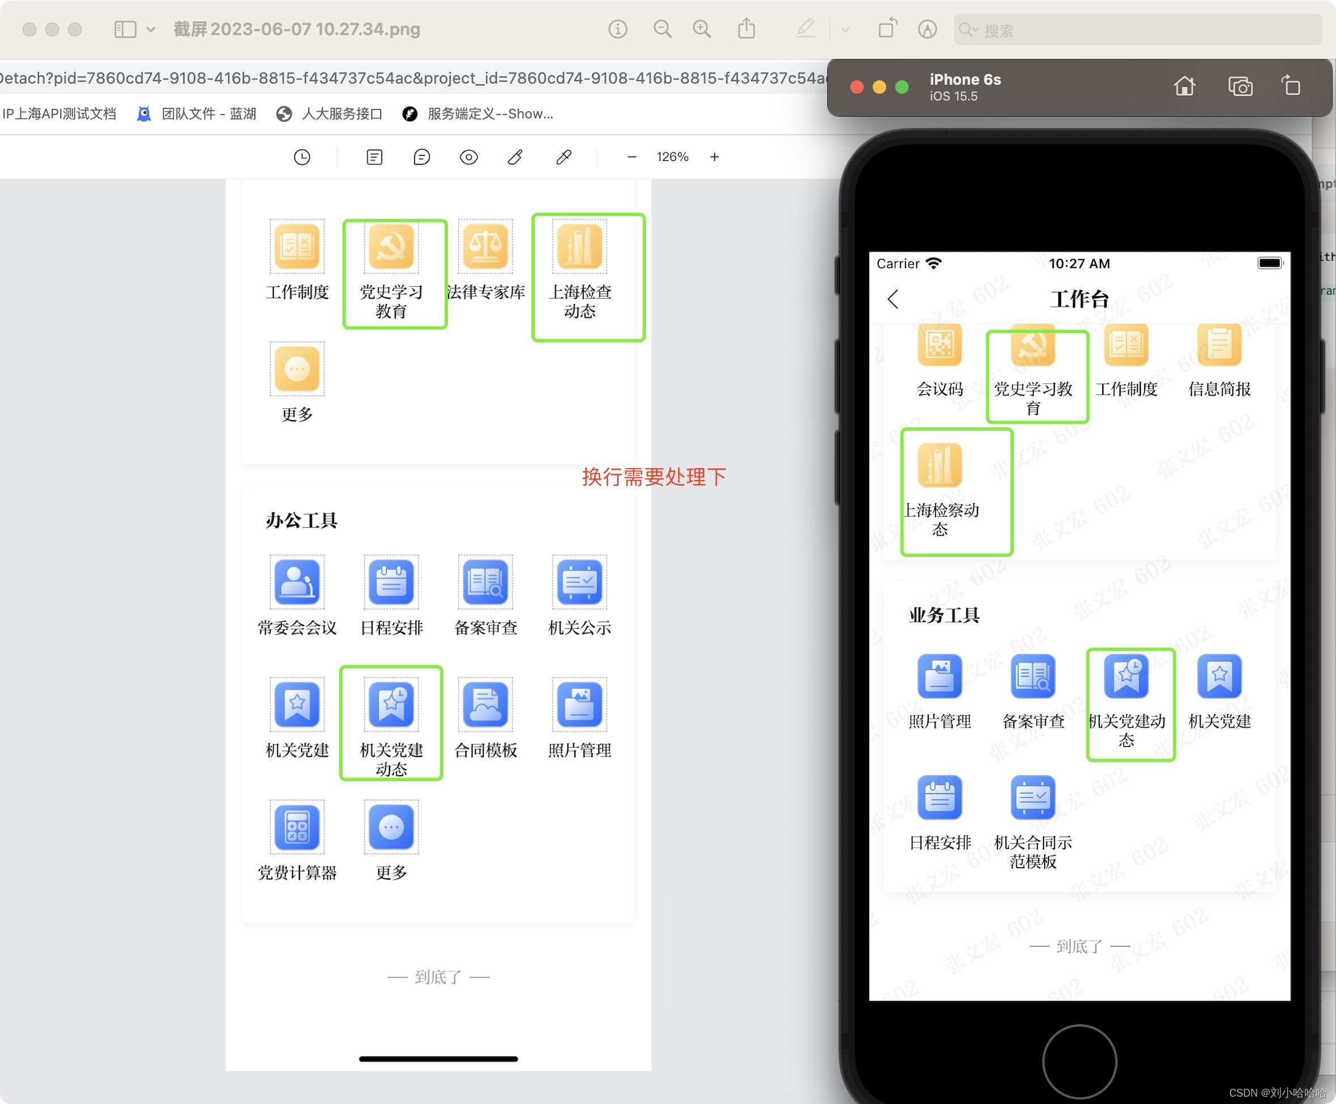
Task: Select the brush tool in design toolbar
Action: (x=515, y=157)
